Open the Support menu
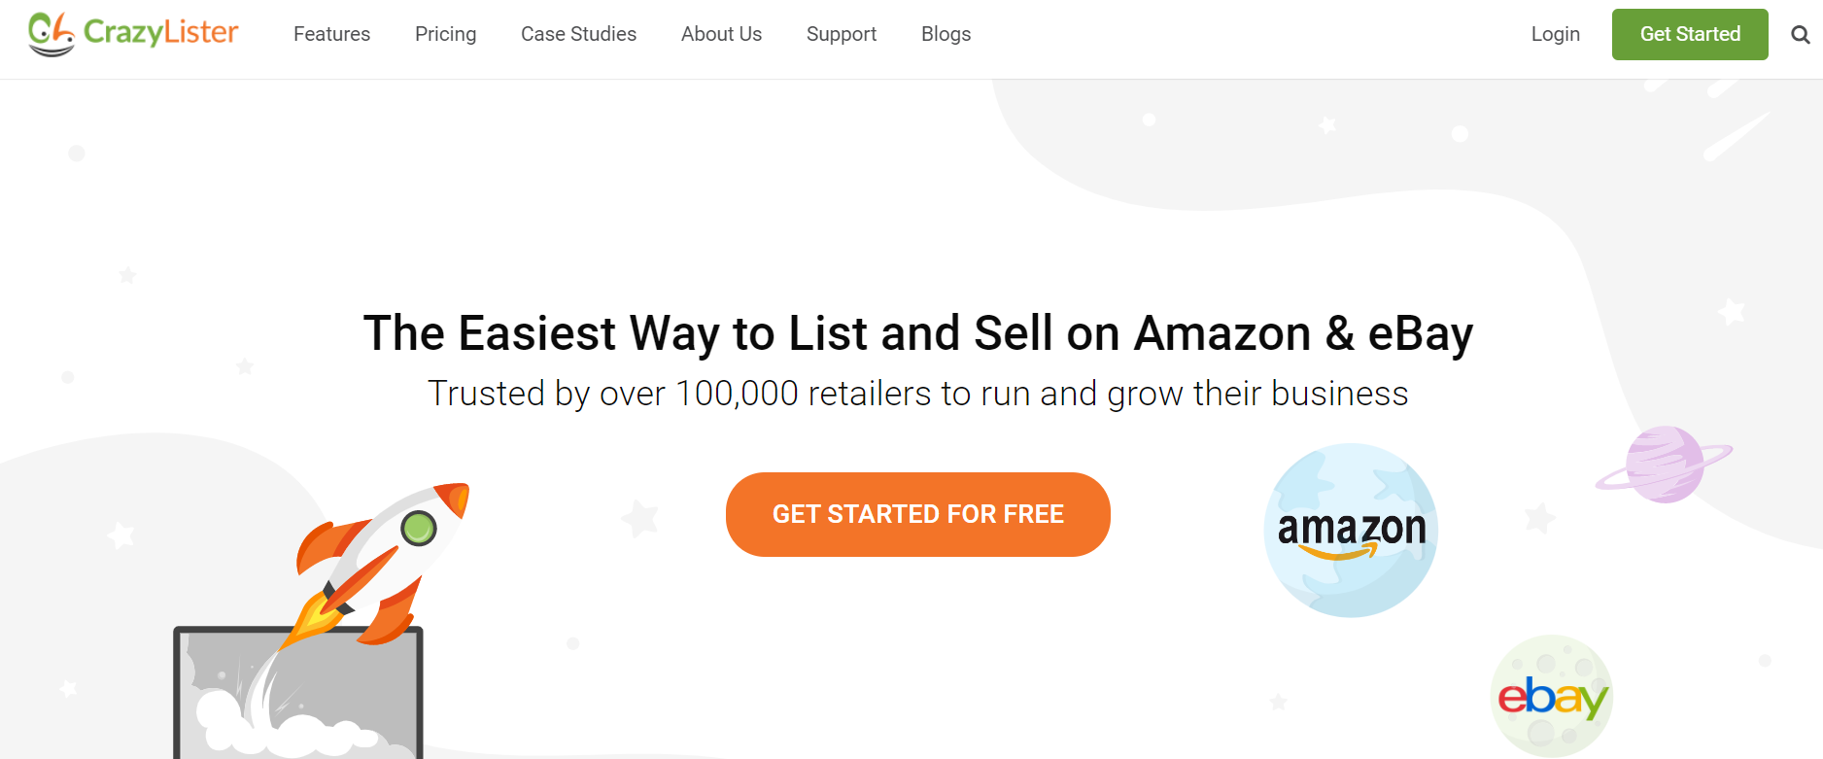1823x759 pixels. point(841,34)
